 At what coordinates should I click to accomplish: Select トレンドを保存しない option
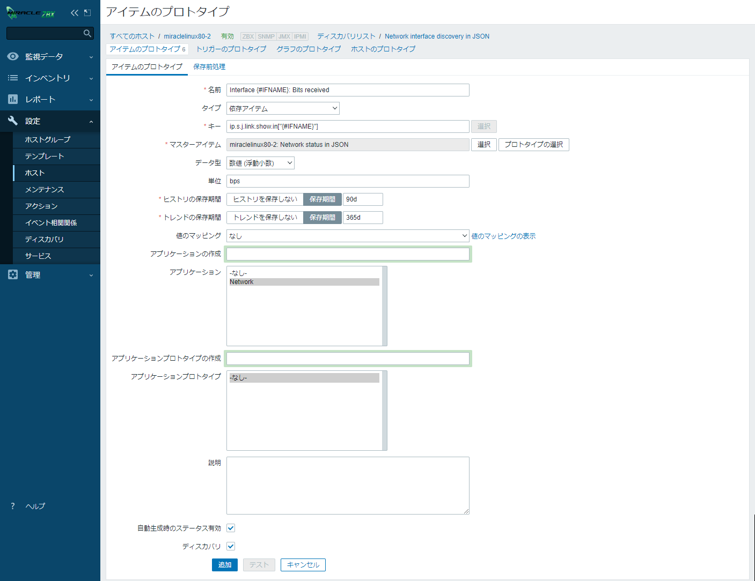265,218
